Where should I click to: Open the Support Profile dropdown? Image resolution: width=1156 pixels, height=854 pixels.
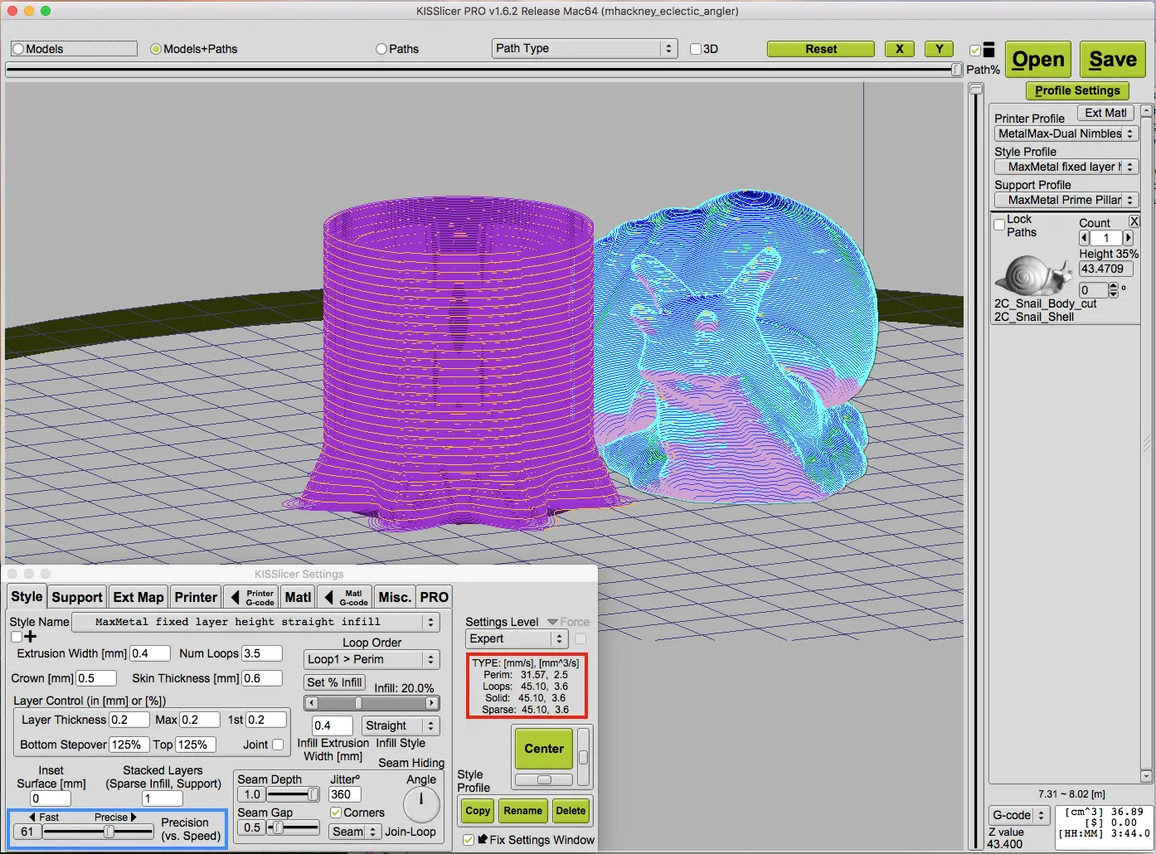coord(1066,200)
